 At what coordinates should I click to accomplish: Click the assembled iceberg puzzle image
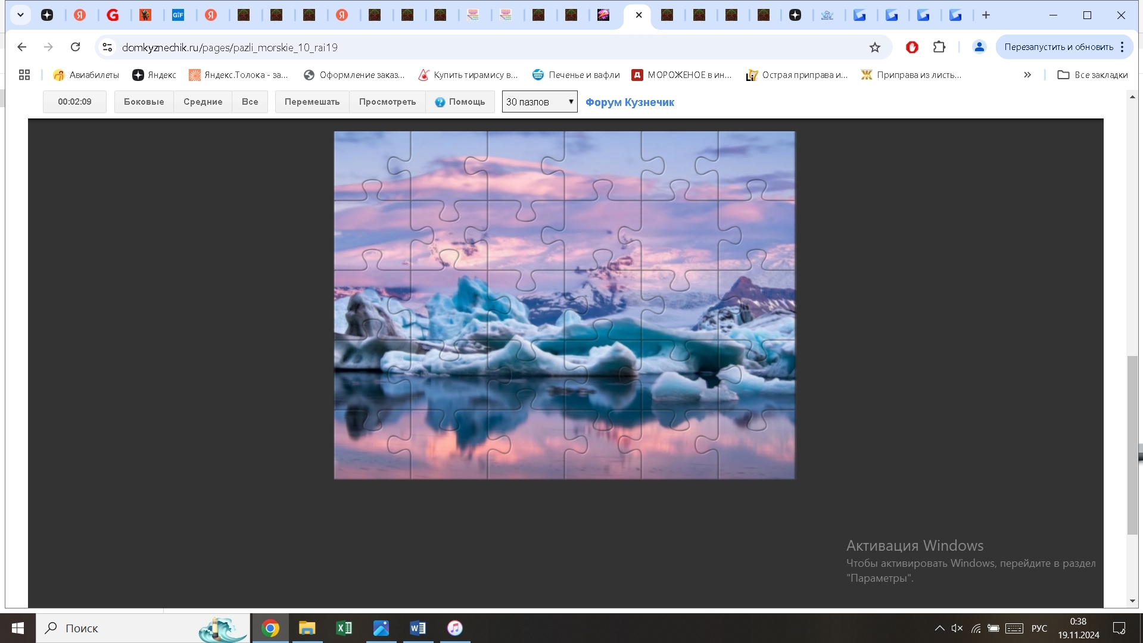[564, 305]
